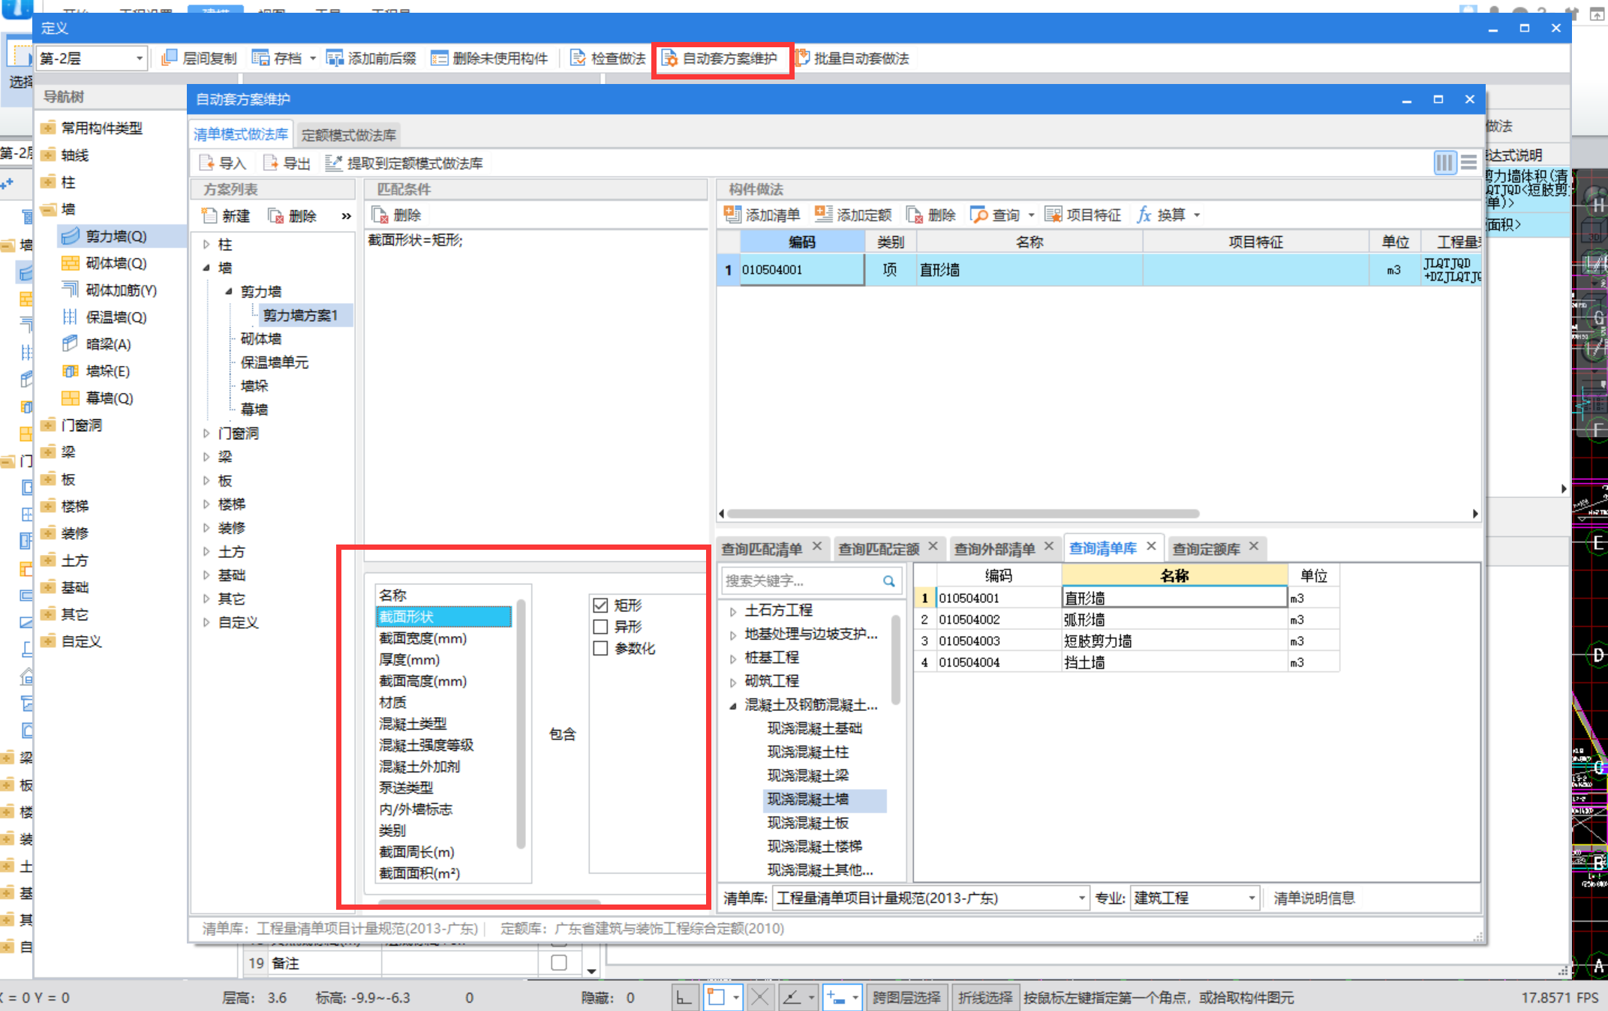Click 折线选择 in status bar
The height and width of the screenshot is (1011, 1608).
(985, 997)
